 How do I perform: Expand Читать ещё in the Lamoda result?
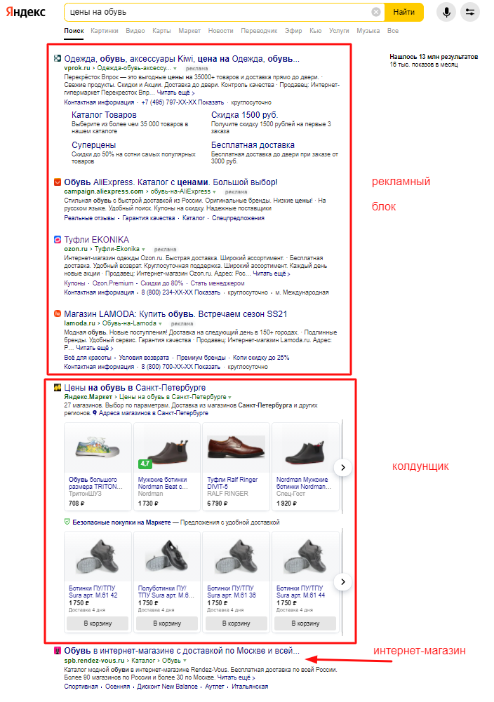(95, 348)
